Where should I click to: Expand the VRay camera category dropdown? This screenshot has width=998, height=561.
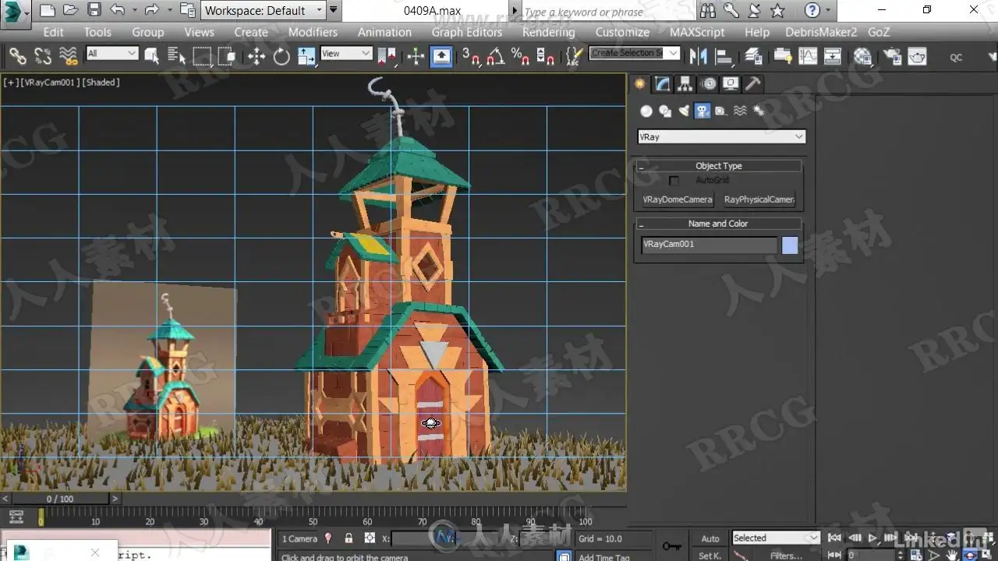(721, 136)
